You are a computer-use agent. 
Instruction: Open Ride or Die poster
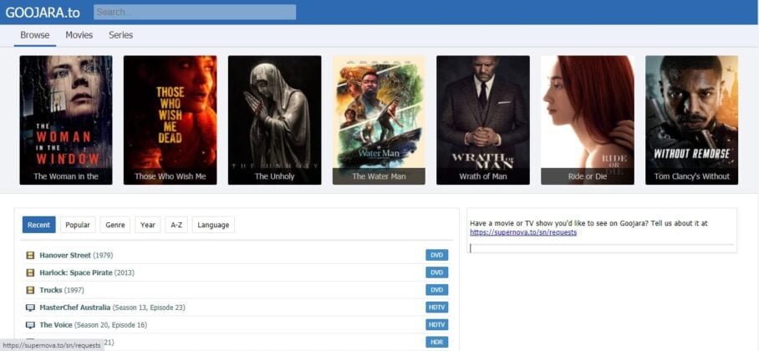(588, 120)
